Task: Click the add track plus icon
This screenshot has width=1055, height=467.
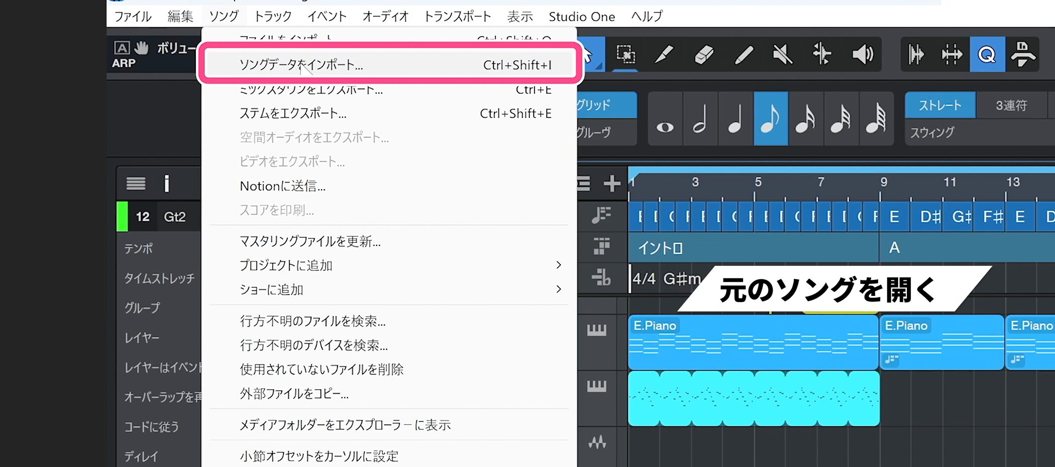Action: [612, 184]
